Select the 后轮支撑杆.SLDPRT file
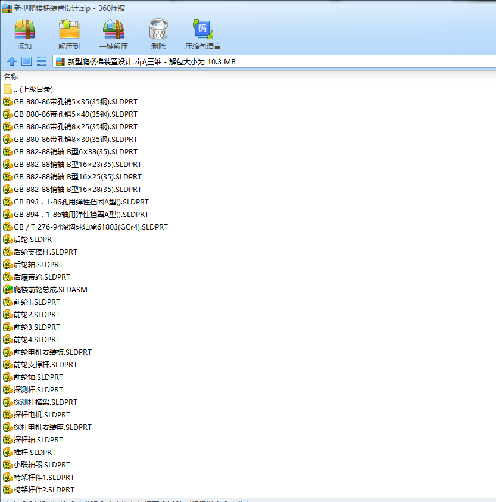 click(40, 252)
